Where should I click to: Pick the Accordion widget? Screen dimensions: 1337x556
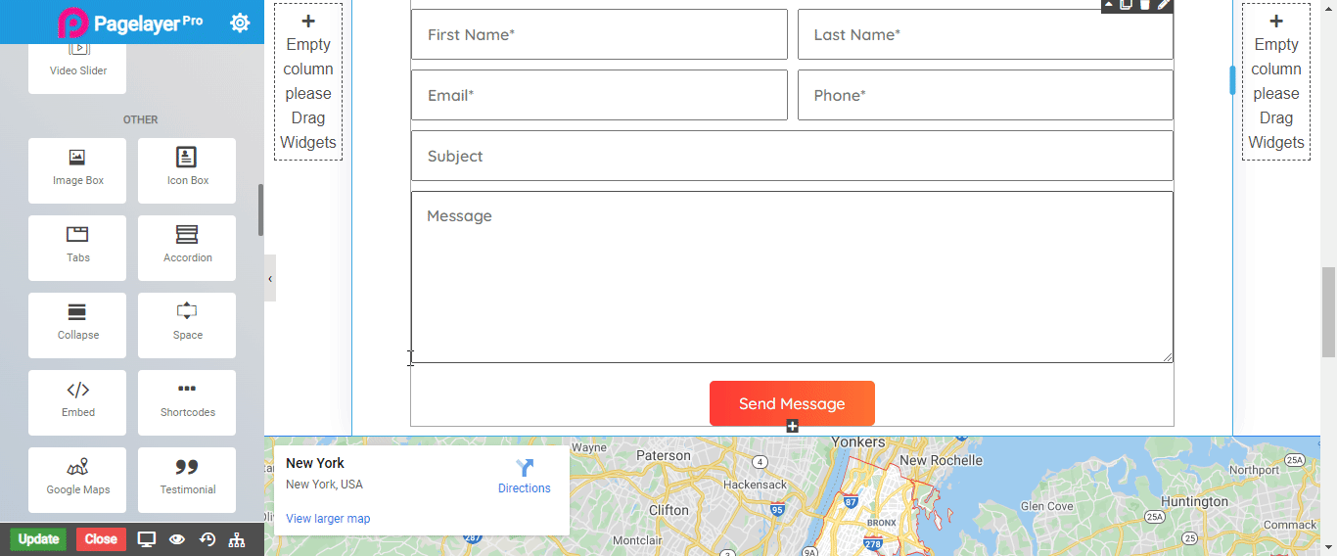coord(187,248)
